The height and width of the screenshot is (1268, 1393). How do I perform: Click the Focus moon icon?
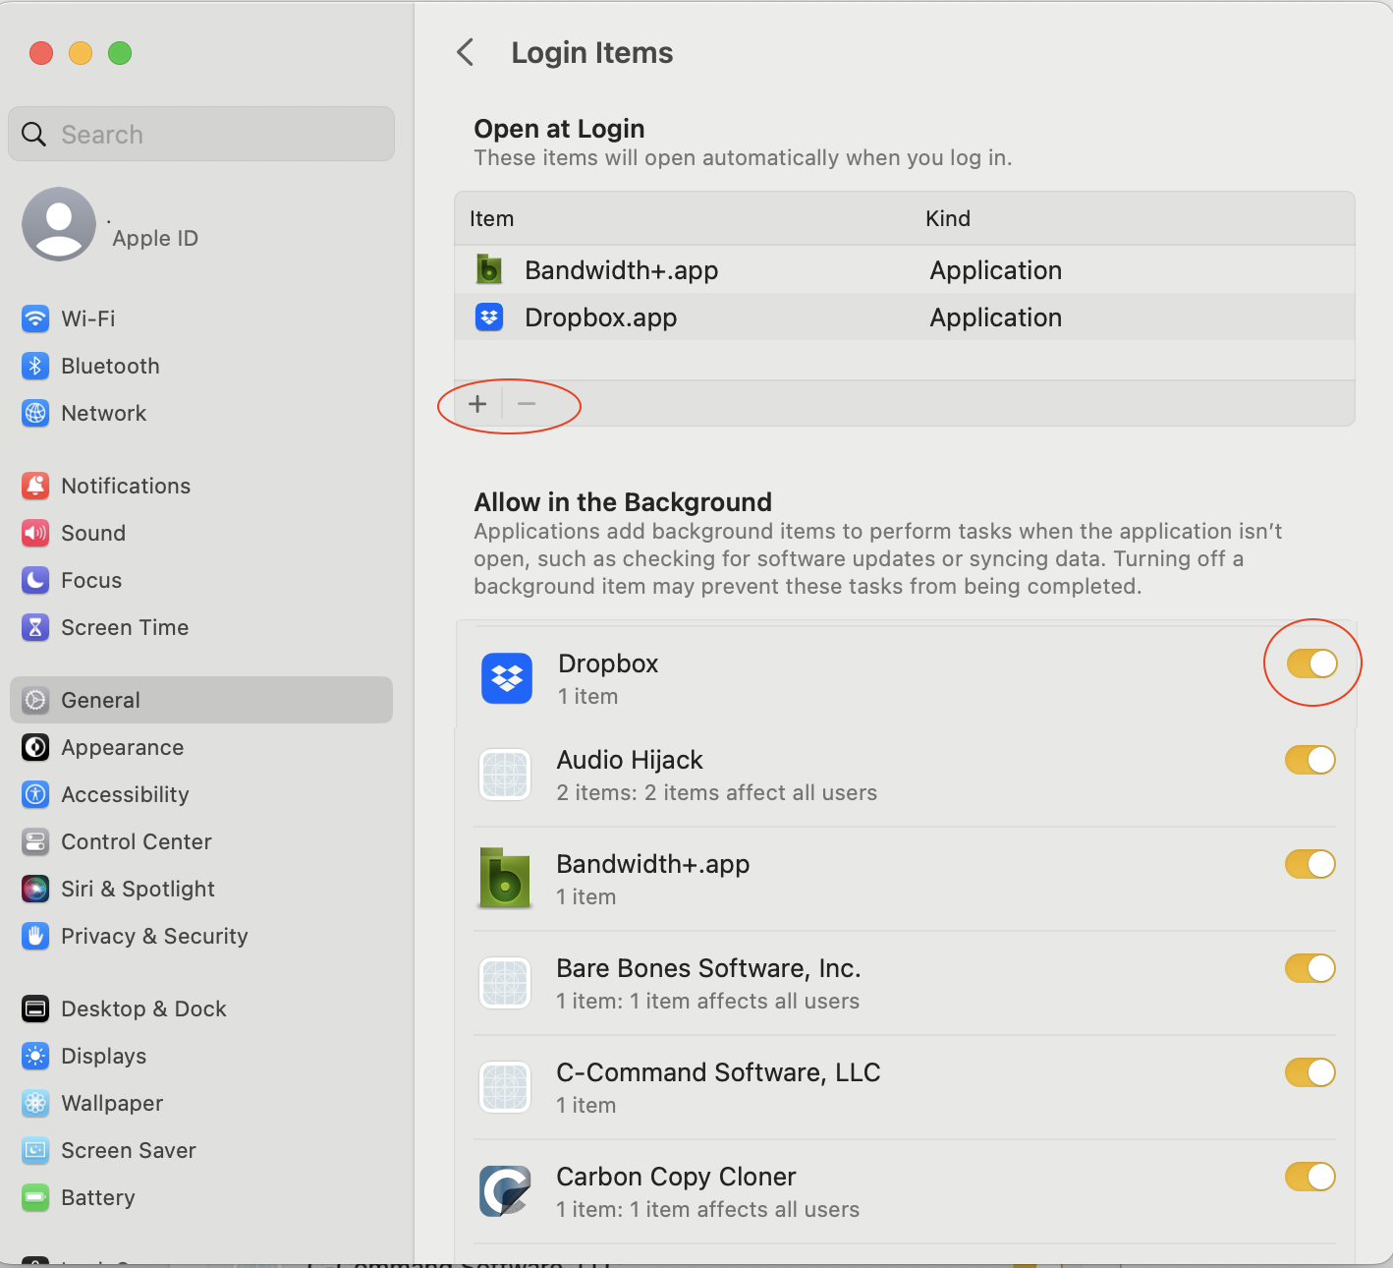(x=35, y=580)
